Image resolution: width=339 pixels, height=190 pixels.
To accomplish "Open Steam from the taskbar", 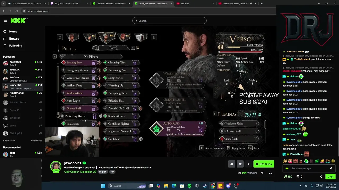I will point(205,186).
